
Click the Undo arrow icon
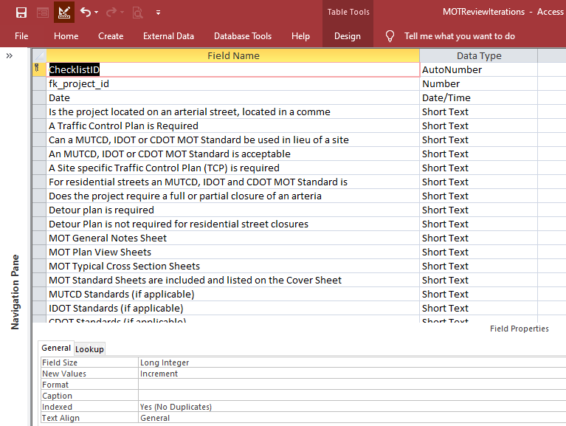85,12
